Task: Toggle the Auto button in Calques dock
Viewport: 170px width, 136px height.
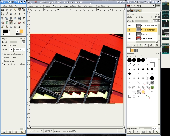Action: [158, 6]
